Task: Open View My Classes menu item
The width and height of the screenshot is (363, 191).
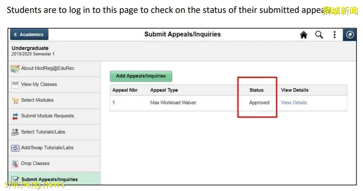Action: (39, 84)
